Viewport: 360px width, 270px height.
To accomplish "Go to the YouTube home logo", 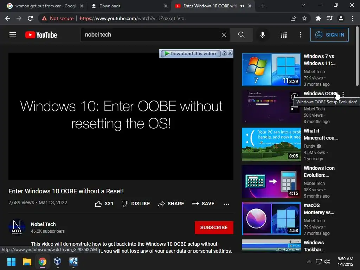I will point(41,35).
